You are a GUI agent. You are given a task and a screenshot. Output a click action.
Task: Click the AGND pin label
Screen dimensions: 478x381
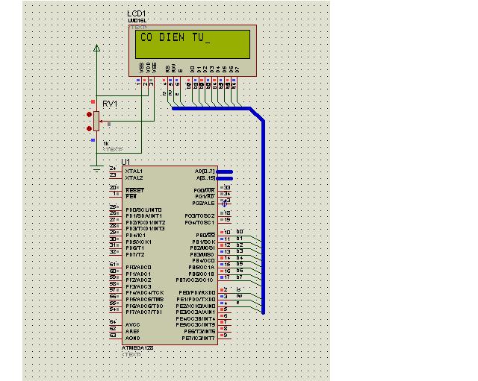(133, 338)
